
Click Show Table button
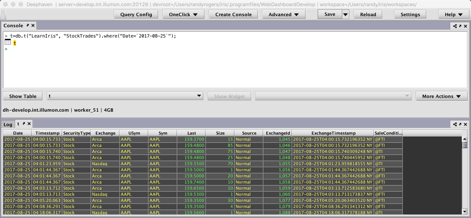tap(23, 96)
